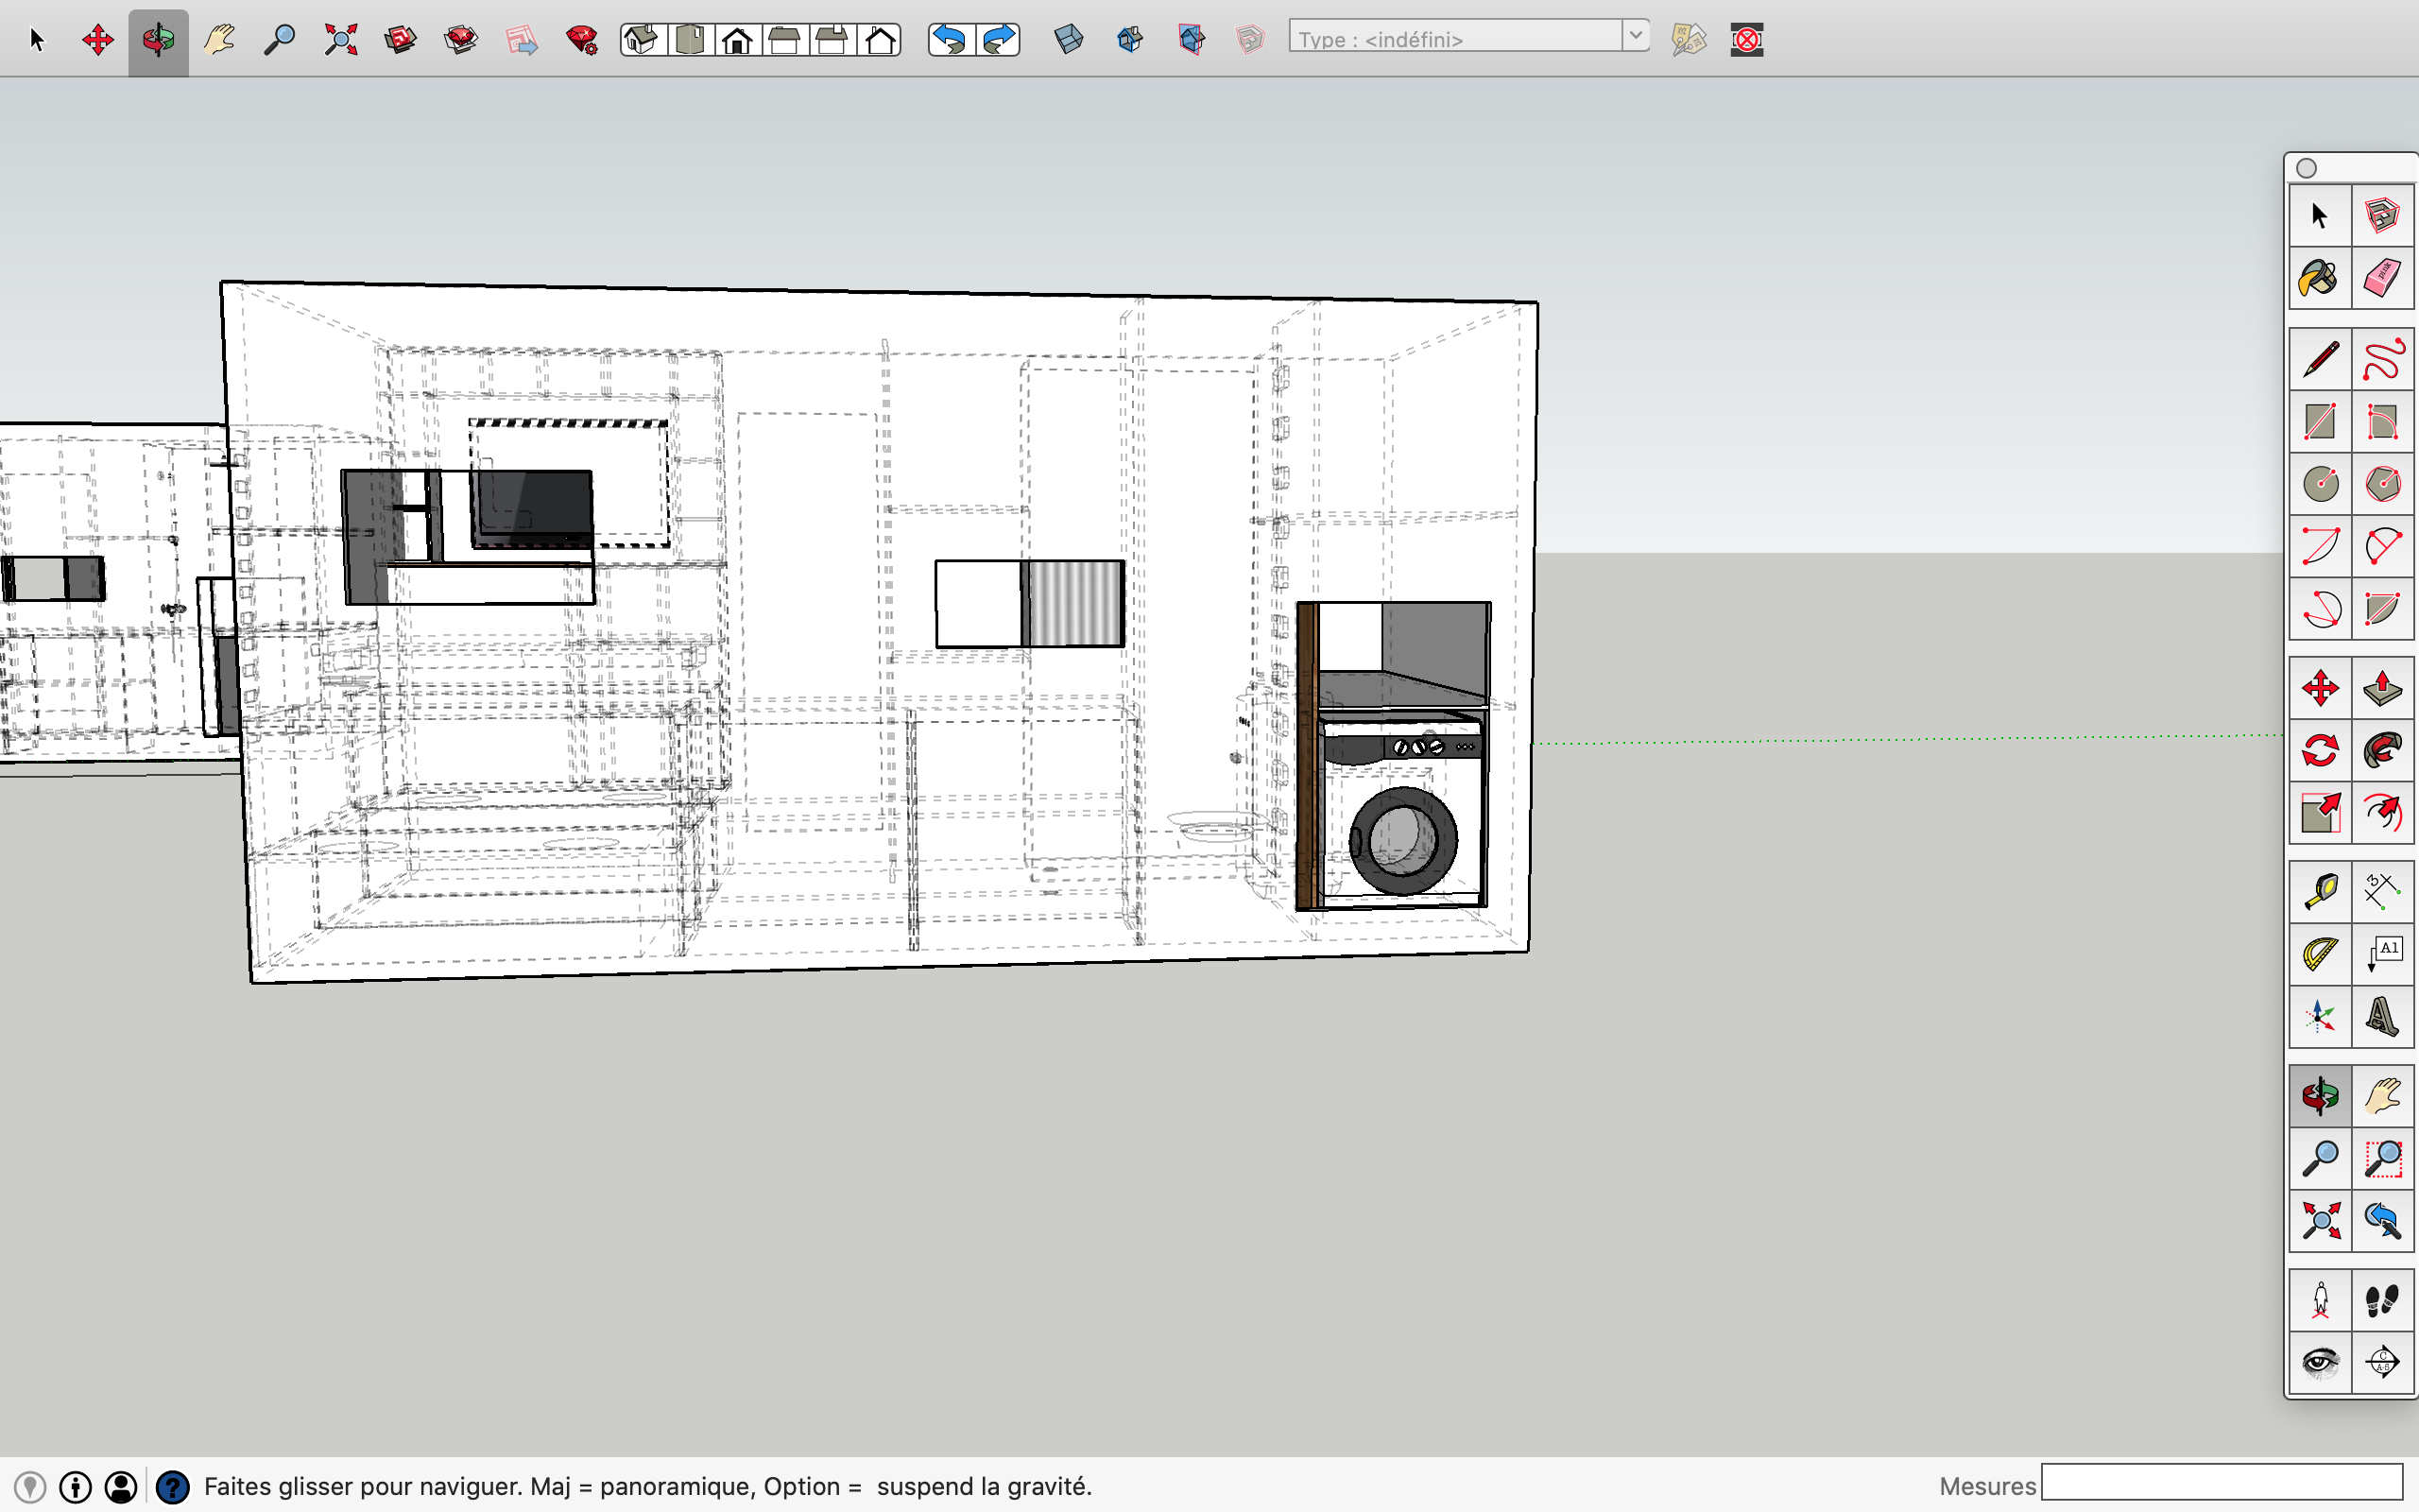
Task: Activate the Look Around eye tool
Action: click(2319, 1362)
